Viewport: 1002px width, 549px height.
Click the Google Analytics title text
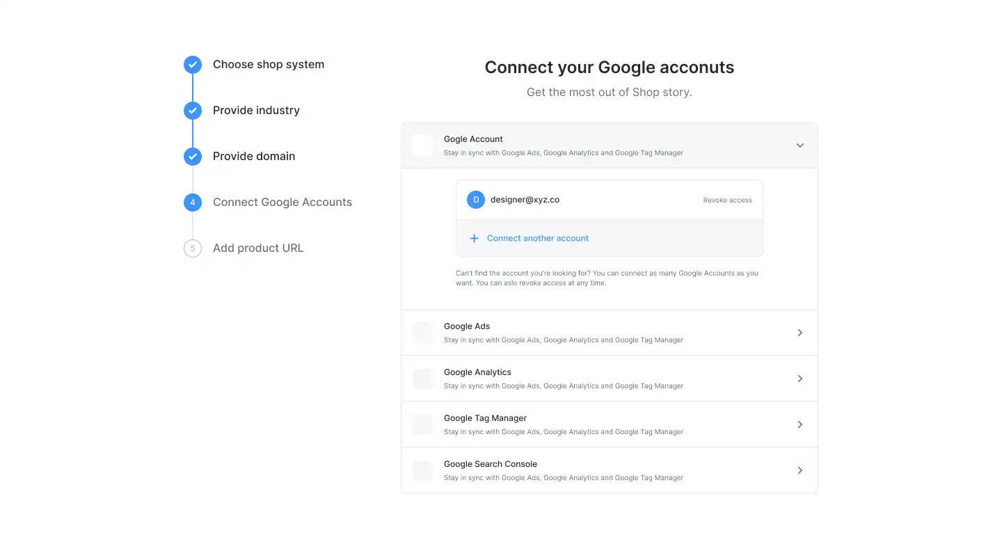pos(477,372)
